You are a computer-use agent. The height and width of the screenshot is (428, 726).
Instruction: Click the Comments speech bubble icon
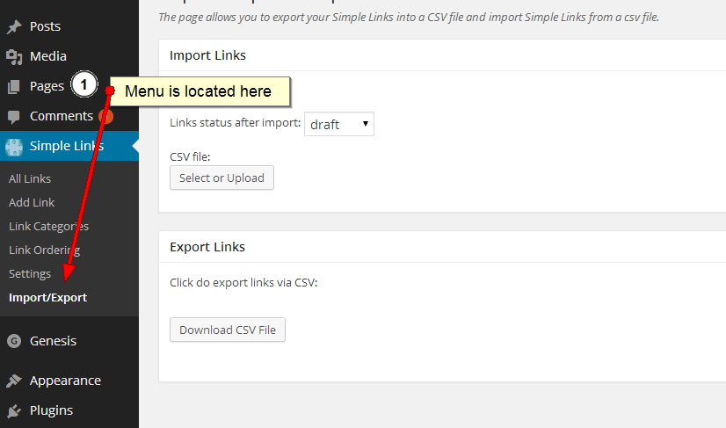click(x=14, y=116)
